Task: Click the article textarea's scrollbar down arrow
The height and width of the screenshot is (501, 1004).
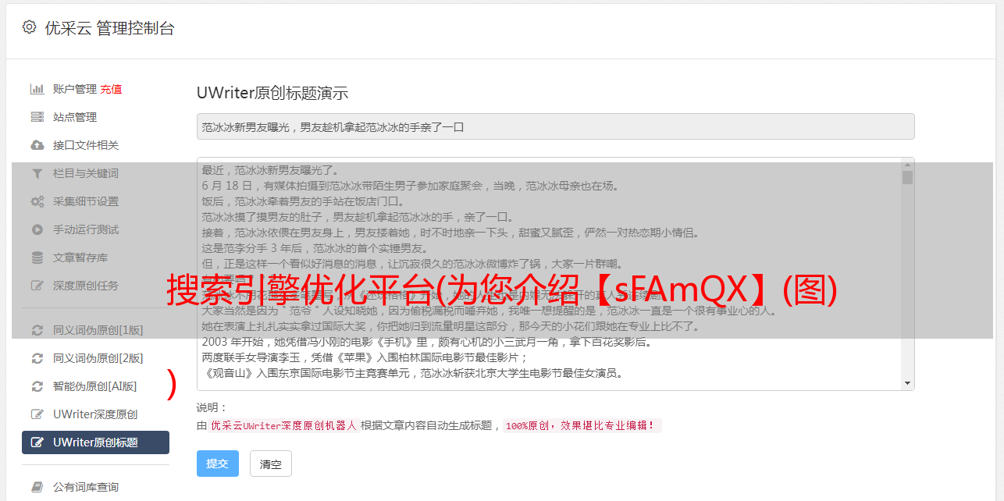Action: (x=907, y=383)
